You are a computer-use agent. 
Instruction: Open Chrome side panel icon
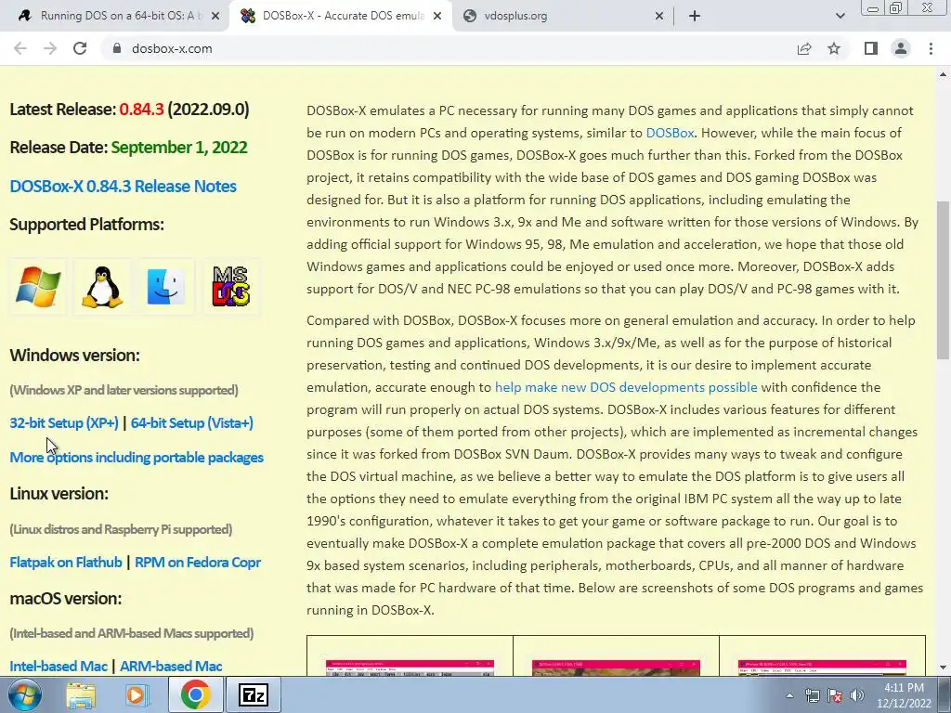[871, 48]
